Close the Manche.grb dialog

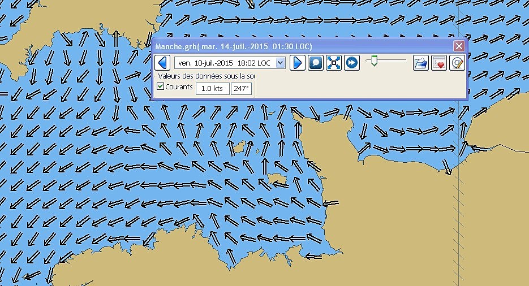coord(459,46)
